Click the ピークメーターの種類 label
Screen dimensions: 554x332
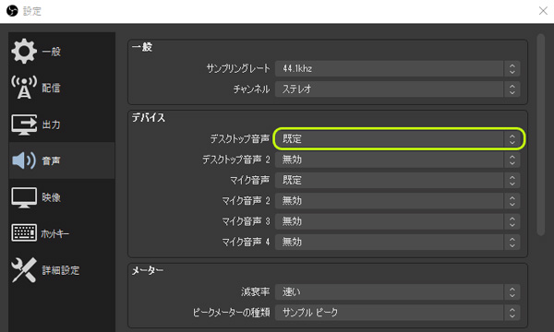pos(232,313)
